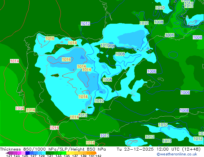The width and height of the screenshot is (204, 157).
Task: Click blue 1012 label touching red 1014 label
Action: [x=83, y=115]
